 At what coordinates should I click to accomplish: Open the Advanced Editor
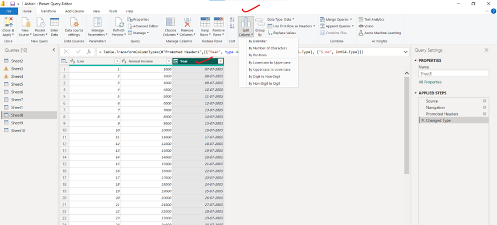143,26
